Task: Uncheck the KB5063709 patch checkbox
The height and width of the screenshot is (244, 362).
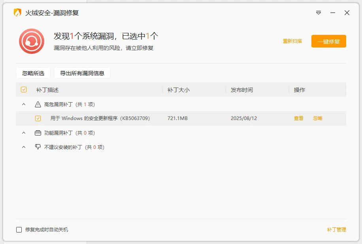Action: click(x=38, y=118)
